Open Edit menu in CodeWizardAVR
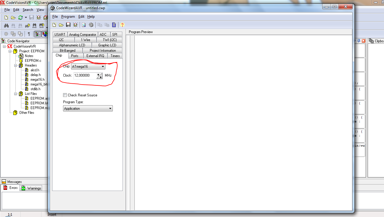Screen dimensions: 384x217 coord(81,17)
